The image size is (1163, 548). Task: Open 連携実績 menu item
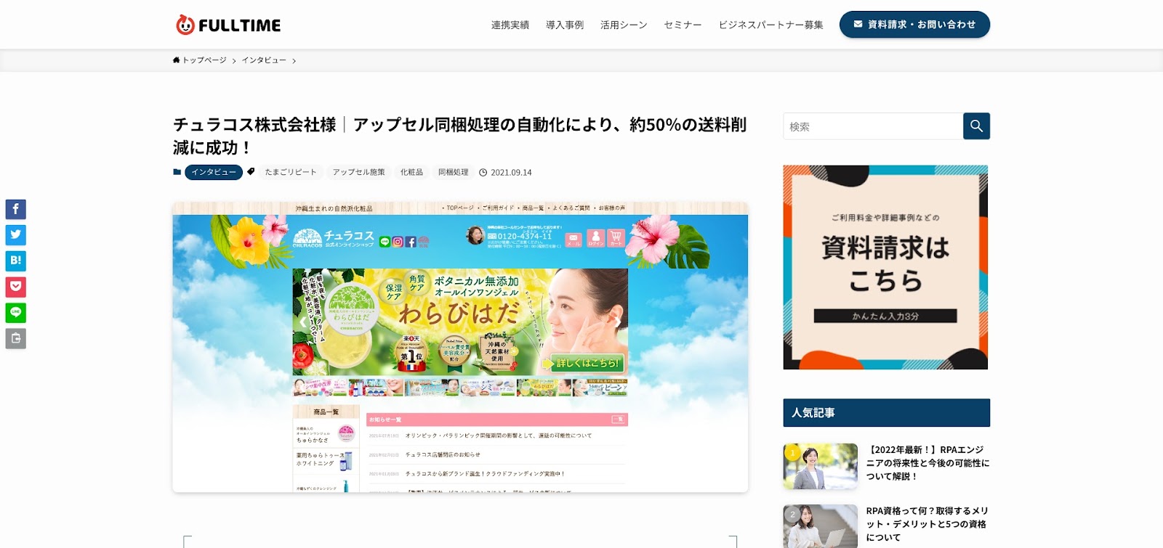pyautogui.click(x=510, y=25)
